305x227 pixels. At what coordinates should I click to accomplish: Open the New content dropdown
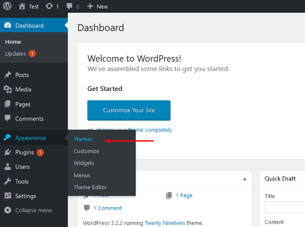tap(98, 6)
